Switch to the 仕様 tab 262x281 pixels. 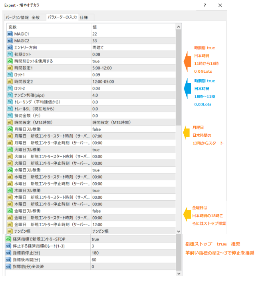pyautogui.click(x=84, y=18)
